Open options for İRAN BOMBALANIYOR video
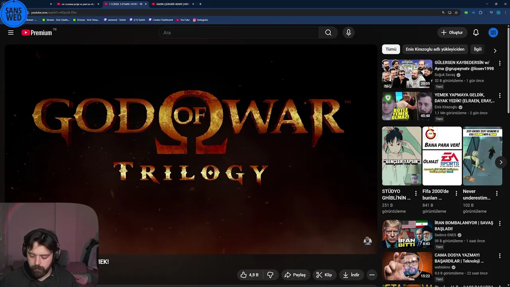The height and width of the screenshot is (287, 510). [500, 224]
